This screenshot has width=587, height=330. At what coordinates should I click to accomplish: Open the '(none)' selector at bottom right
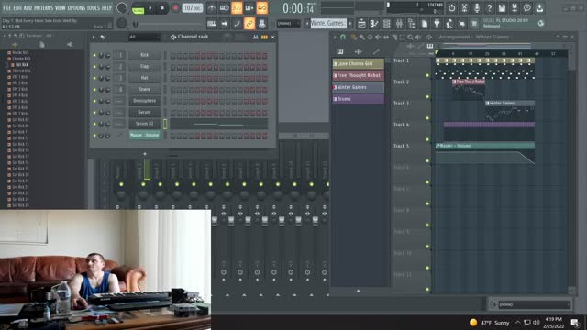534,304
